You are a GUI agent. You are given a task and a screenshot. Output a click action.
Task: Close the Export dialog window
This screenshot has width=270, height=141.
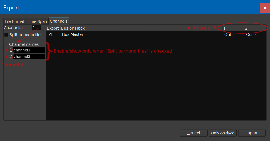click(265, 8)
